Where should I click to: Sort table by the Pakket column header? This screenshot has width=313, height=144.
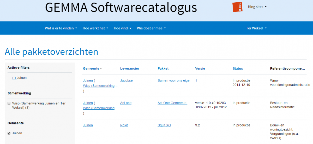coord(163,68)
